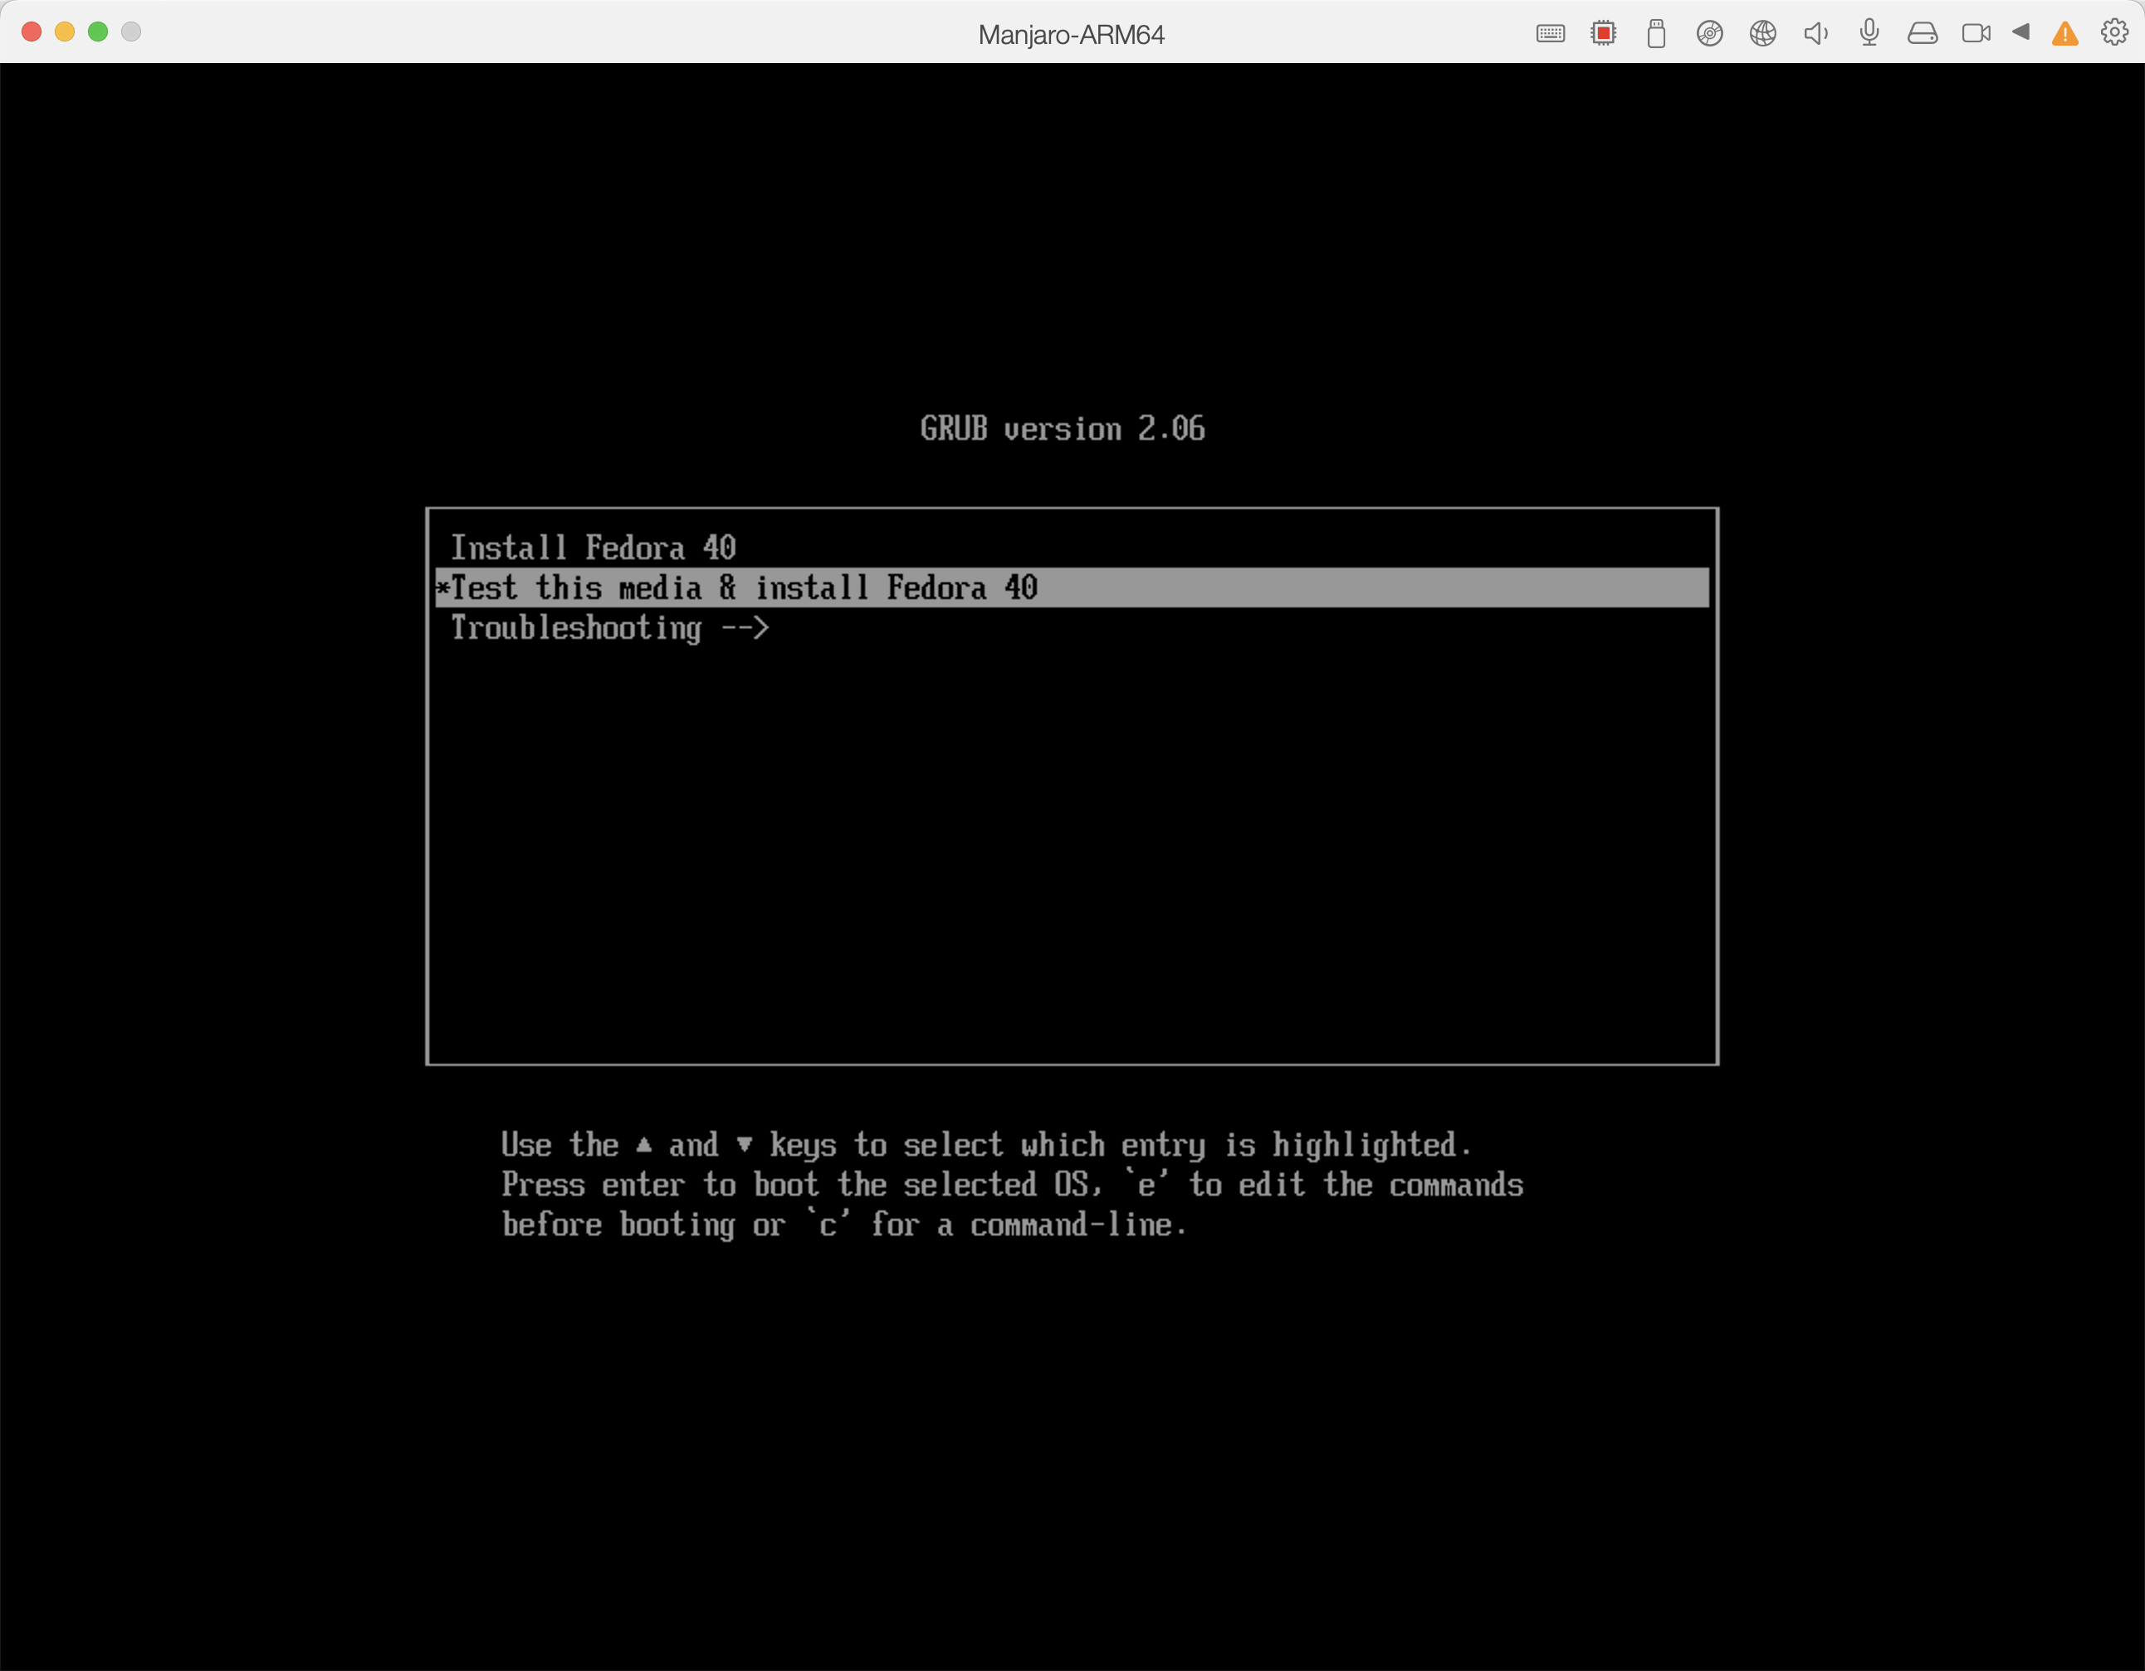The image size is (2145, 1671).
Task: Click the 'GRUB version 2.06' heading text
Action: pos(1063,428)
